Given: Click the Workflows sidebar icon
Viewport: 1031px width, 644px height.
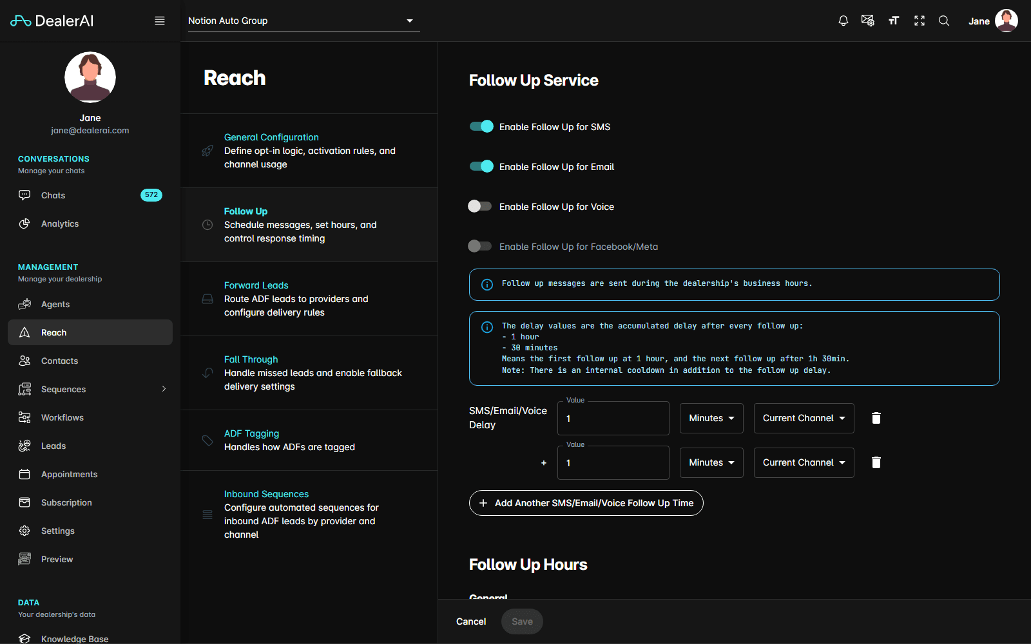Looking at the screenshot, I should pos(24,417).
